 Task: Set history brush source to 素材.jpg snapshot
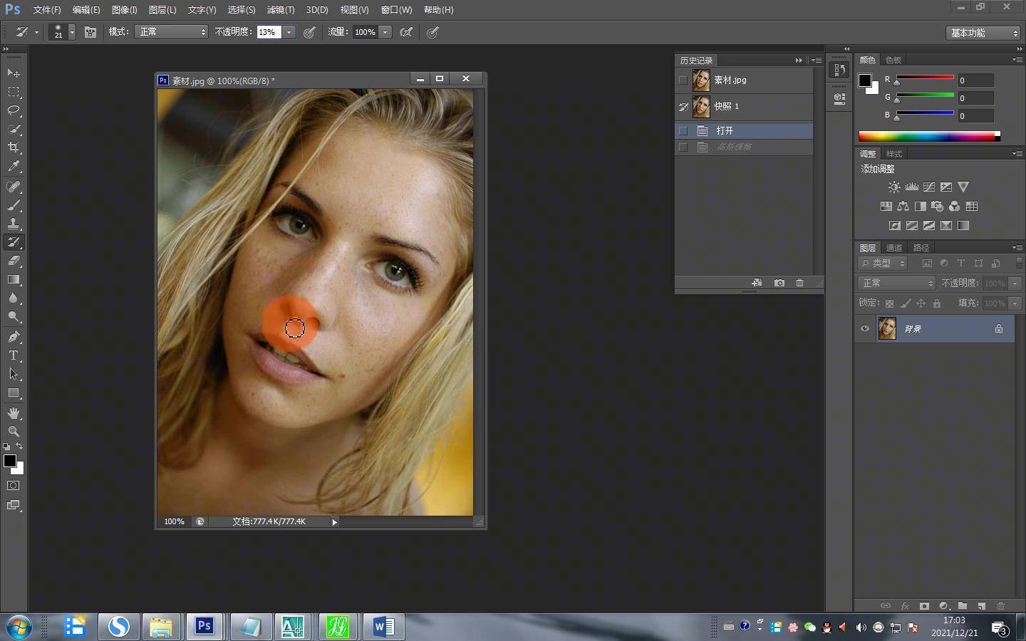tap(683, 80)
